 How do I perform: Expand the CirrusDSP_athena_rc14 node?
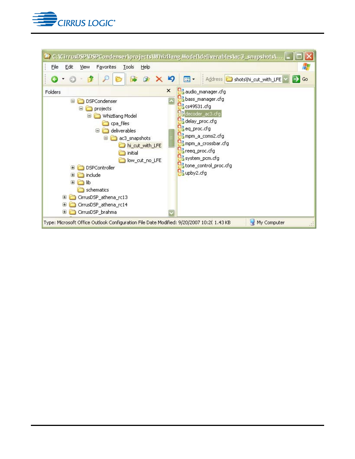[65, 205]
